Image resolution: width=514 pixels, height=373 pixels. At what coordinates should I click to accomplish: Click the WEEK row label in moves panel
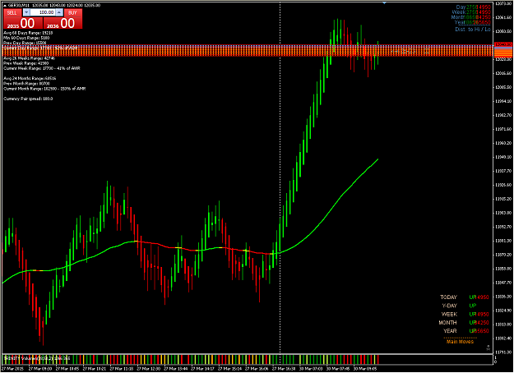[x=449, y=315]
